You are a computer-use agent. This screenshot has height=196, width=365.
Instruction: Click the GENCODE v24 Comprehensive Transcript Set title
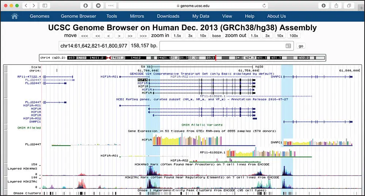pos(202,74)
